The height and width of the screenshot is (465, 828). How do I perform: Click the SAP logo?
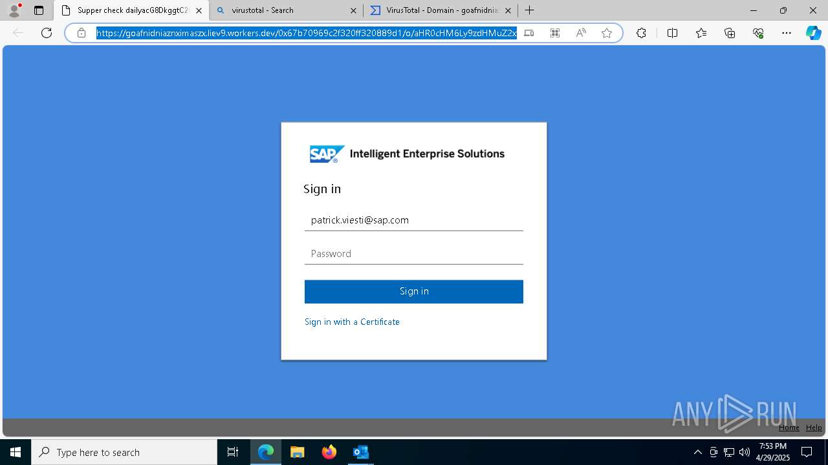tap(327, 154)
